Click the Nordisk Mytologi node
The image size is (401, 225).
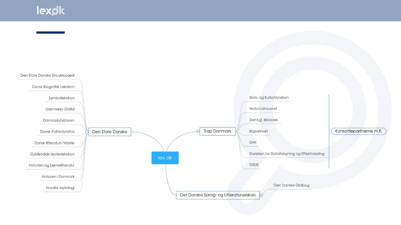[60, 187]
